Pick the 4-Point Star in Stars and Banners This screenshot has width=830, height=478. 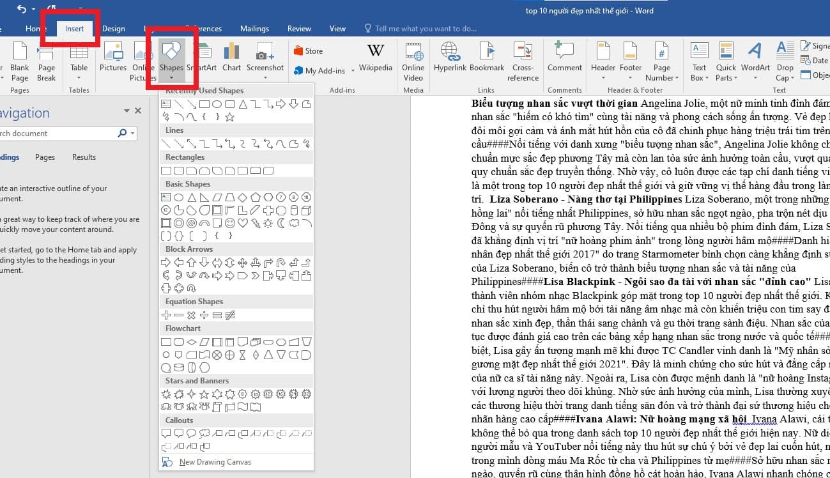(x=192, y=394)
